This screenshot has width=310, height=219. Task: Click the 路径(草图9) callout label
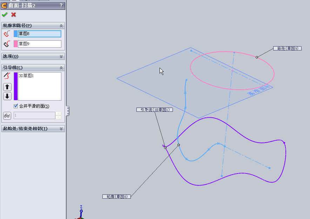(x=287, y=48)
